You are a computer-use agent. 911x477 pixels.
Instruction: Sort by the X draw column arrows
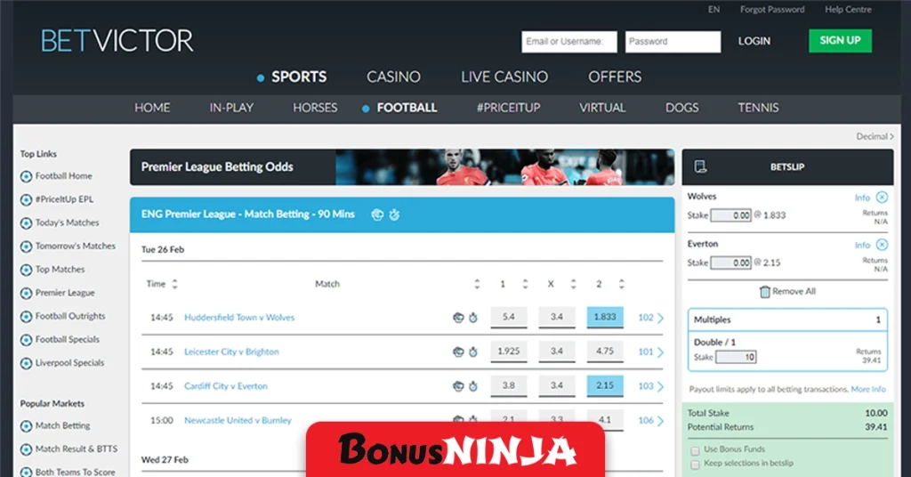pos(574,284)
